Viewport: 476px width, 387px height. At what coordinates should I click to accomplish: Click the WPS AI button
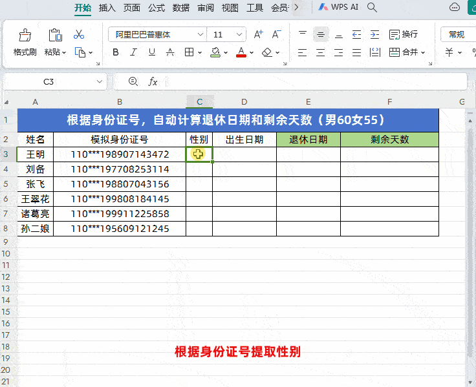pos(338,7)
